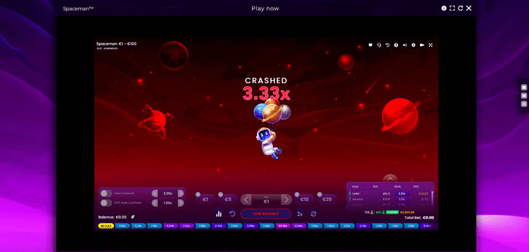
Task: Increase Auto Cashout 2.00x value
Action: pyautogui.click(x=181, y=193)
